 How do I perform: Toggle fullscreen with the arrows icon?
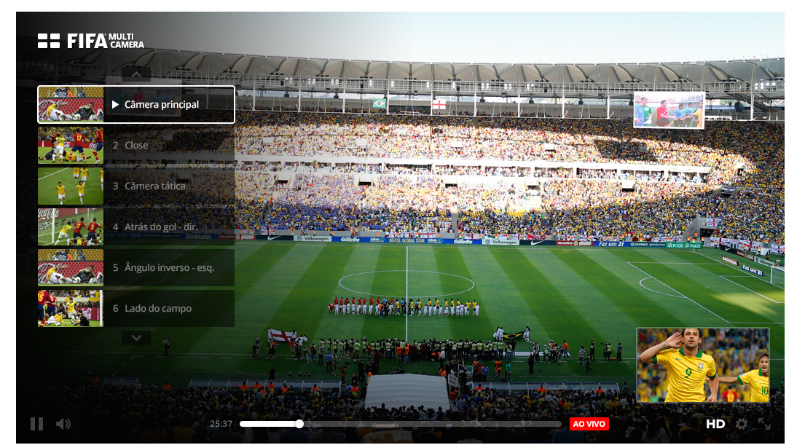tap(764, 424)
